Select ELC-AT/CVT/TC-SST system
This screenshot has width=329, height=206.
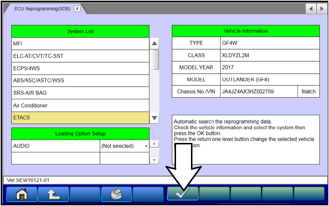(80, 56)
